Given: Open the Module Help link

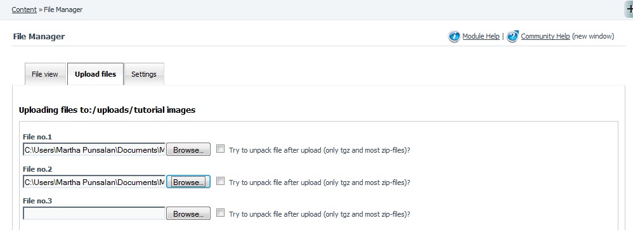Looking at the screenshot, I should 481,36.
